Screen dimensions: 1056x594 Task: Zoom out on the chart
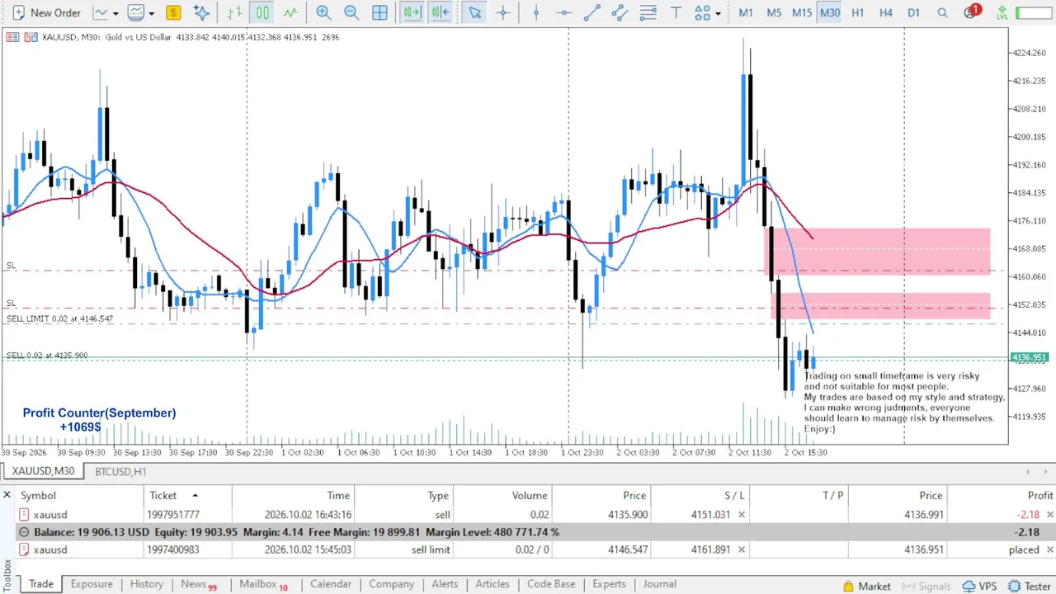[x=351, y=12]
